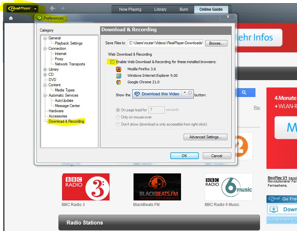This screenshot has height=231, width=297.
Task: Close the Preferences dialog with X
Action: [228, 17]
